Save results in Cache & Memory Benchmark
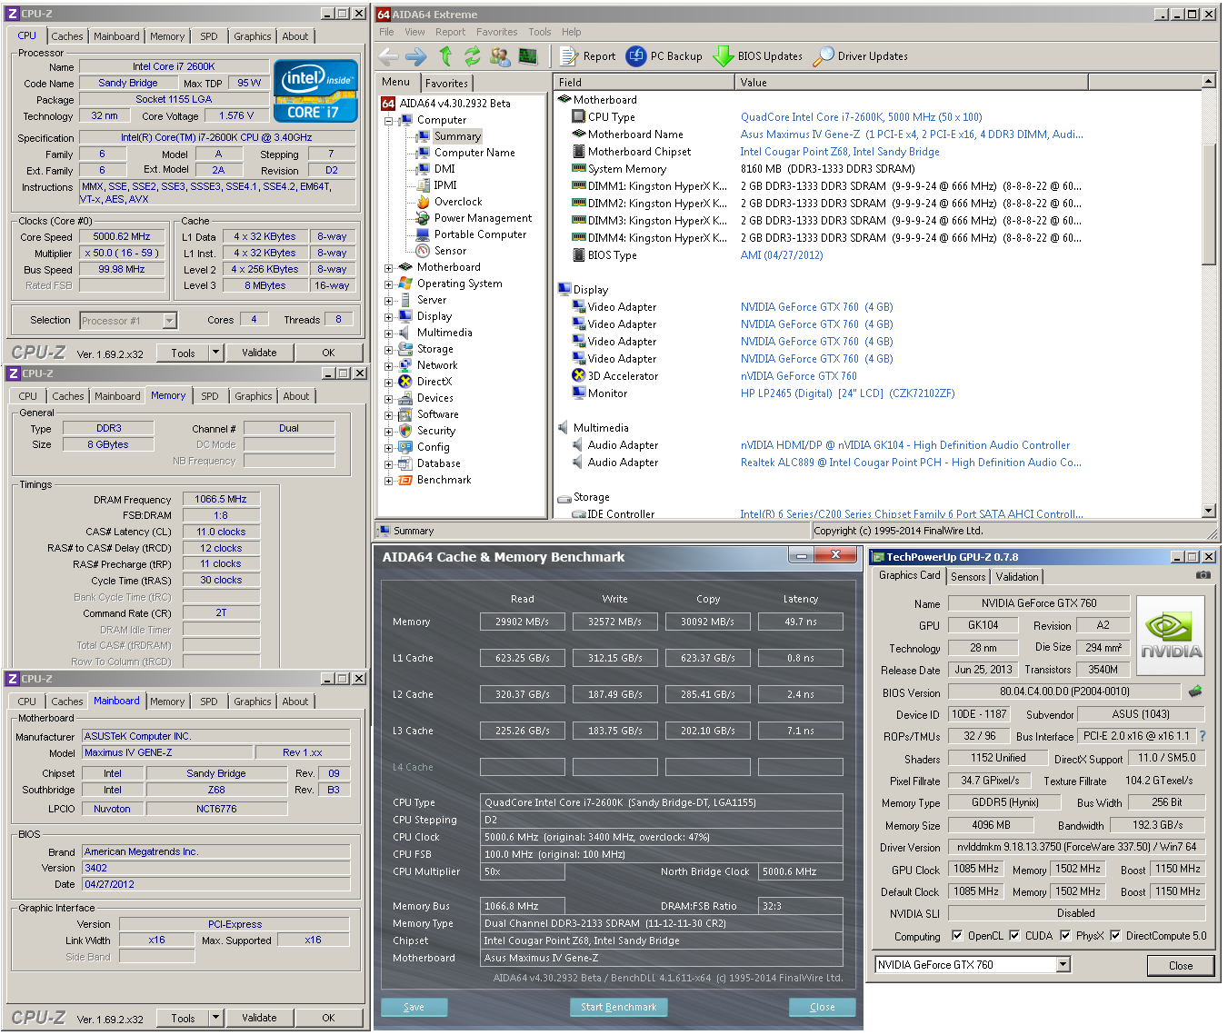The width and height of the screenshot is (1228, 1035). [x=414, y=1007]
